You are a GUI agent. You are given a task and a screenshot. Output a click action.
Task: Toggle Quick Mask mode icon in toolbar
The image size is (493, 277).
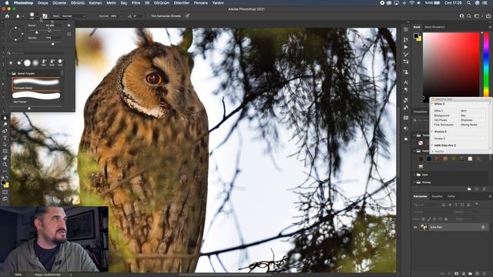pos(5,192)
